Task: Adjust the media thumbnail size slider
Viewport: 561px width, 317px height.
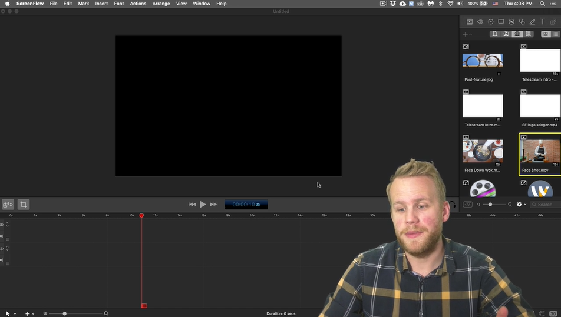Action: [x=490, y=205]
